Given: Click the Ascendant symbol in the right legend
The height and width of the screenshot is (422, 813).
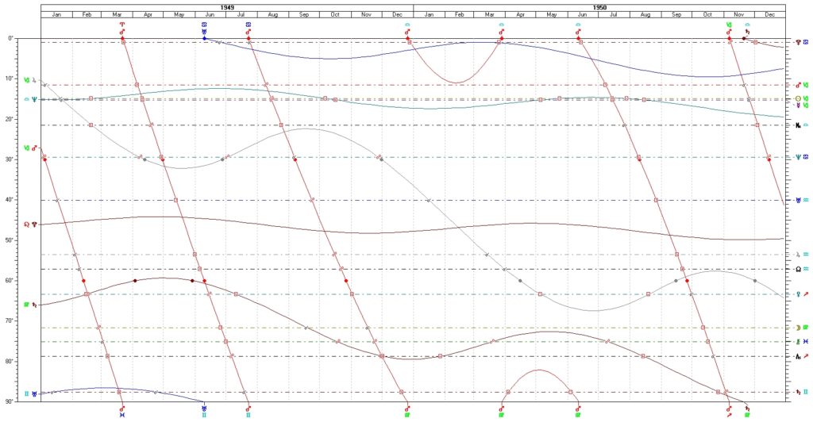Looking at the screenshot, I should click(x=798, y=357).
